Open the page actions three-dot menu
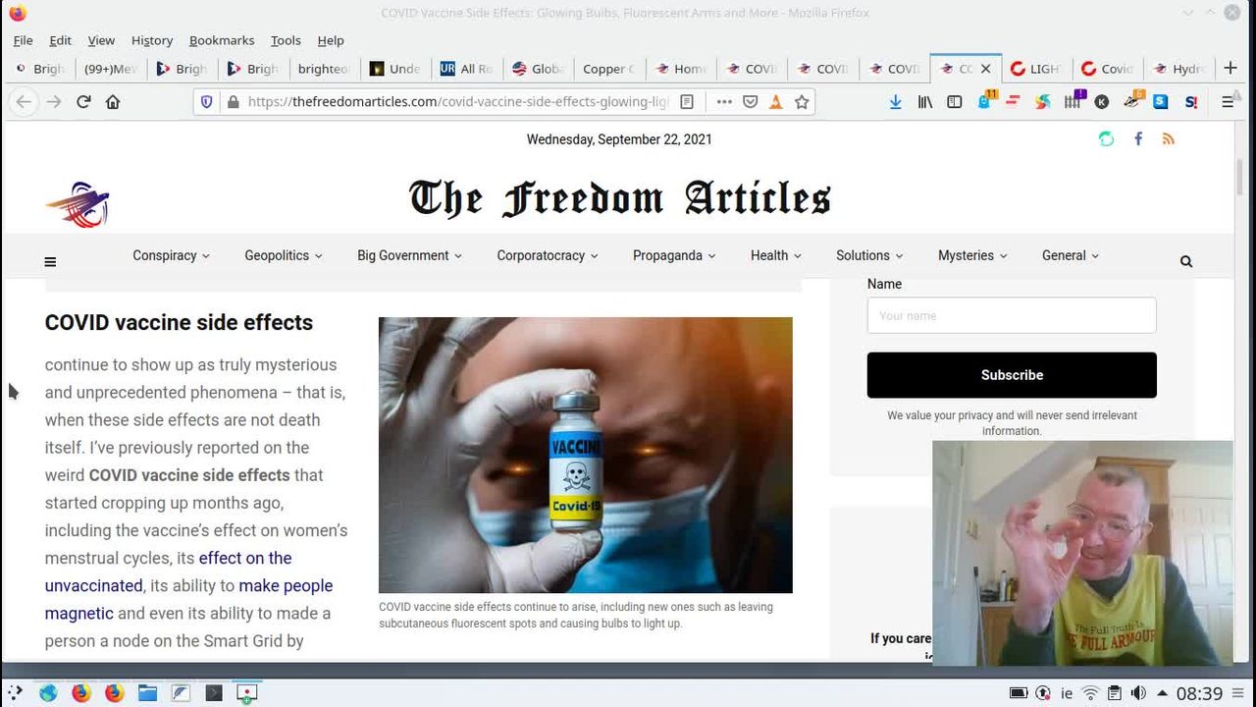Screen dimensions: 1256x707 pos(724,102)
